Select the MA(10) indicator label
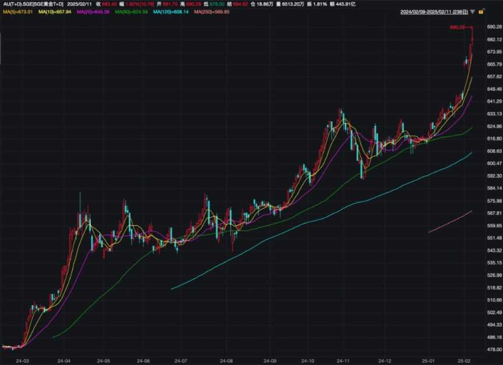The image size is (503, 365). (x=55, y=11)
